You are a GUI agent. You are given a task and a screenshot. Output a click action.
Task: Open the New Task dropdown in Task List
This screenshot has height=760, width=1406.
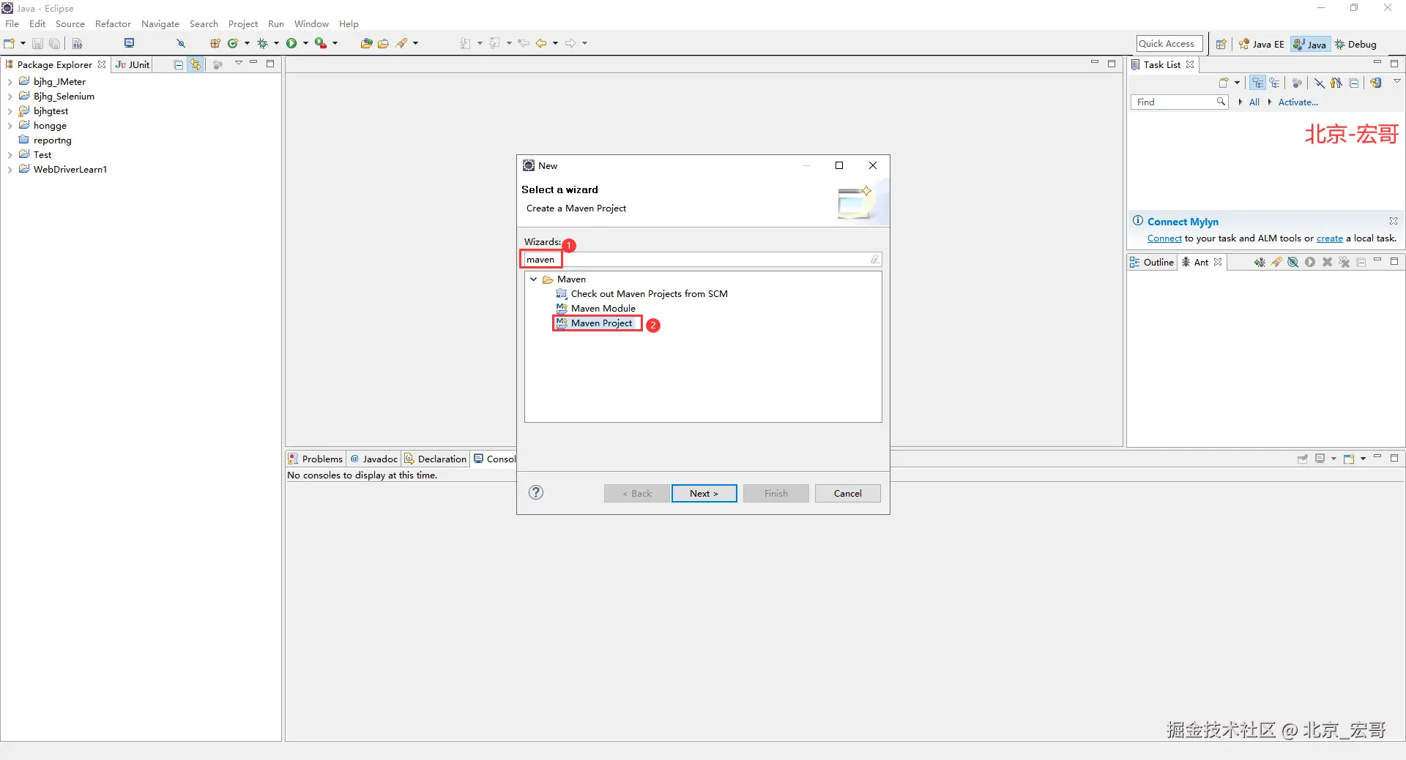[1237, 83]
